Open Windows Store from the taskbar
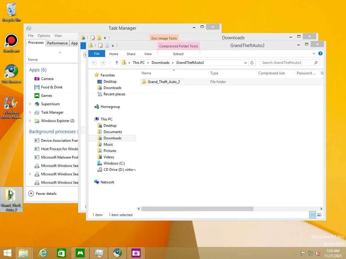 61,253
